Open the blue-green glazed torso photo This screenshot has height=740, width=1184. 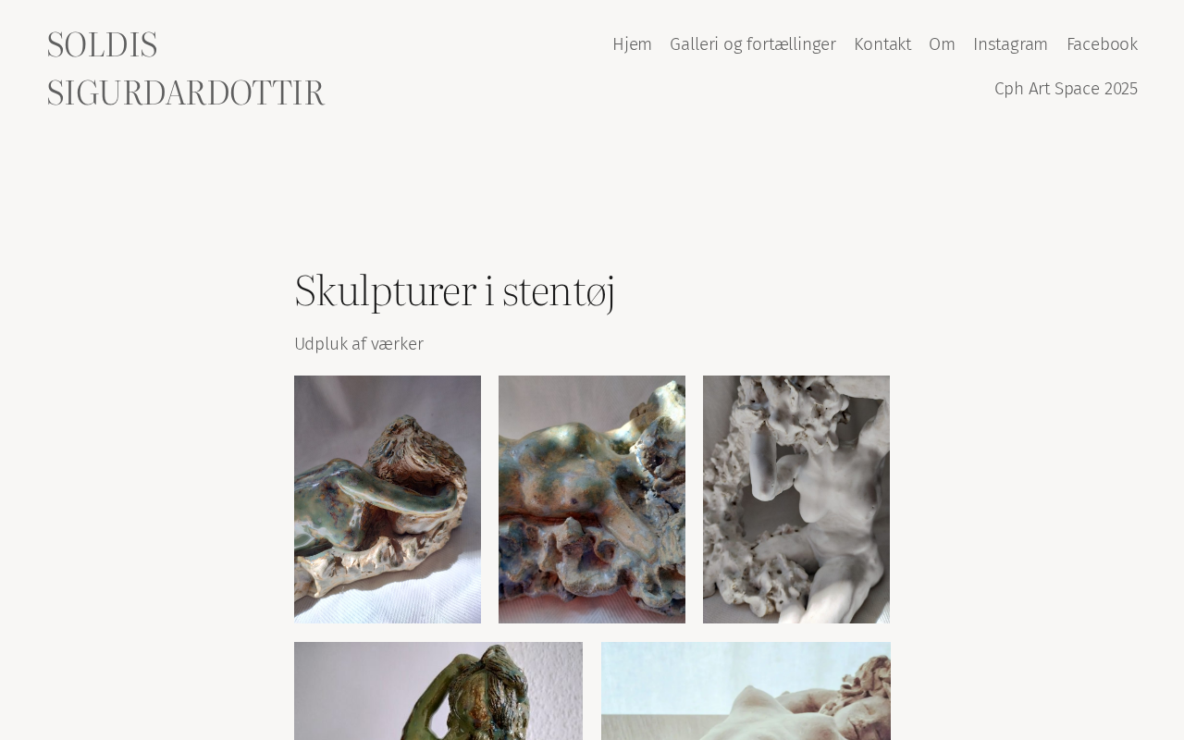coord(592,499)
